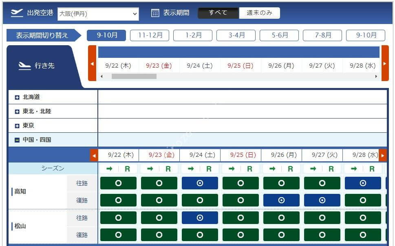This screenshot has width=395, height=246.
Task: Click the lower orange previous-dates arrow
Action: [94, 155]
